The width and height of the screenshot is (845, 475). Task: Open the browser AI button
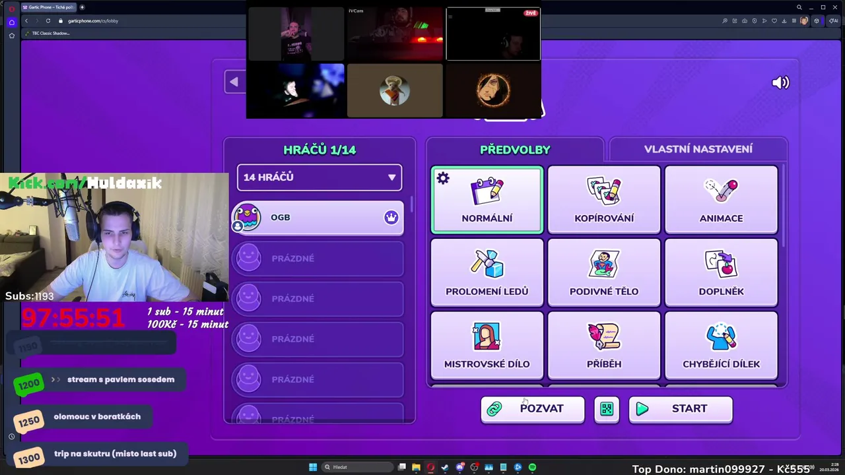[834, 20]
